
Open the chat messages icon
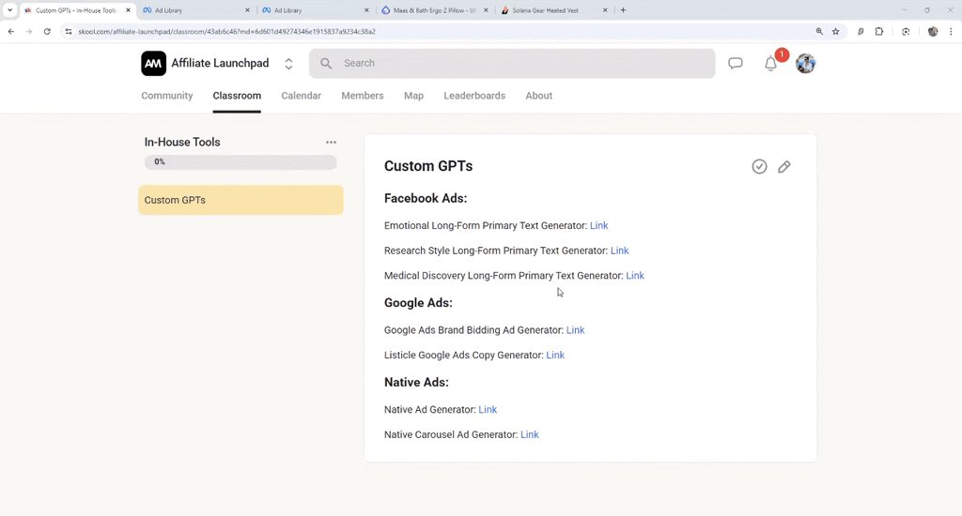[x=735, y=63]
